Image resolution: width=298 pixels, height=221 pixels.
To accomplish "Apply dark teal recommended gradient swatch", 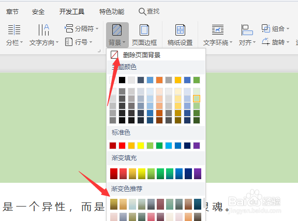I will [198, 204].
